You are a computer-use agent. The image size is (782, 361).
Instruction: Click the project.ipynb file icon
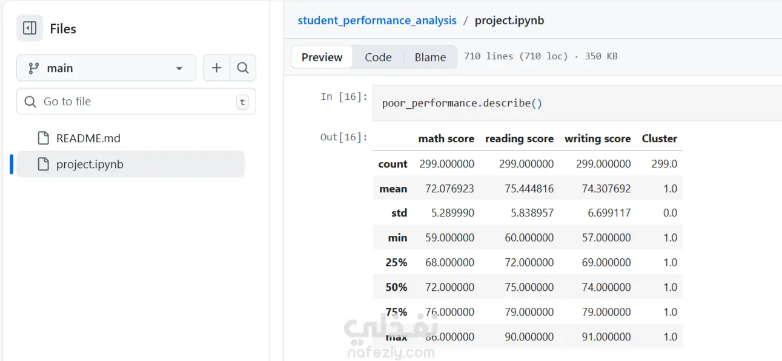pos(44,164)
